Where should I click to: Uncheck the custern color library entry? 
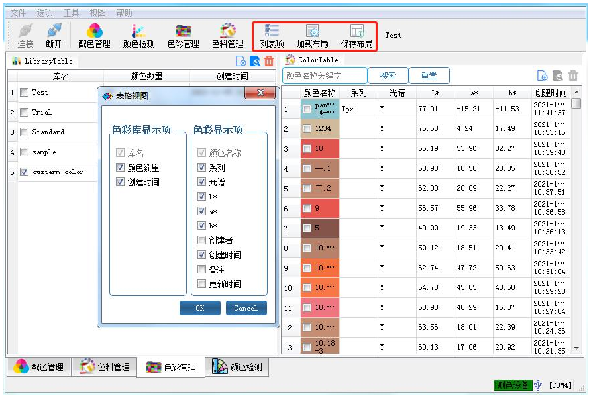[x=25, y=172]
